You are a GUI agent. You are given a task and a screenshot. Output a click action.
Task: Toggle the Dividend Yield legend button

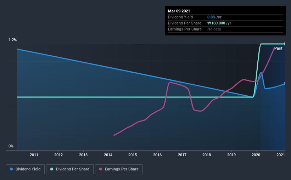[25, 169]
